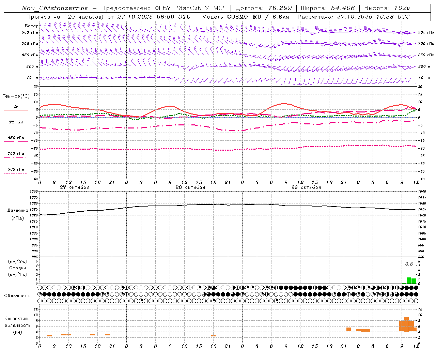Select the Долгота: 76.299 value
Image resolution: width=436 pixels, height=349 pixels.
point(264,8)
